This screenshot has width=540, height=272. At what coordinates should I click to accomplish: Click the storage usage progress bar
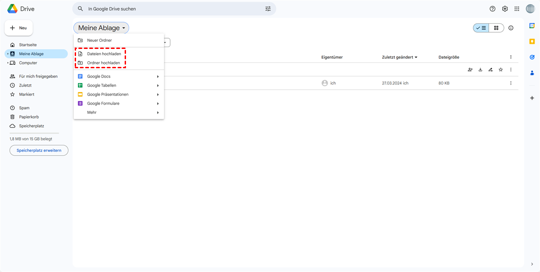pyautogui.click(x=34, y=133)
